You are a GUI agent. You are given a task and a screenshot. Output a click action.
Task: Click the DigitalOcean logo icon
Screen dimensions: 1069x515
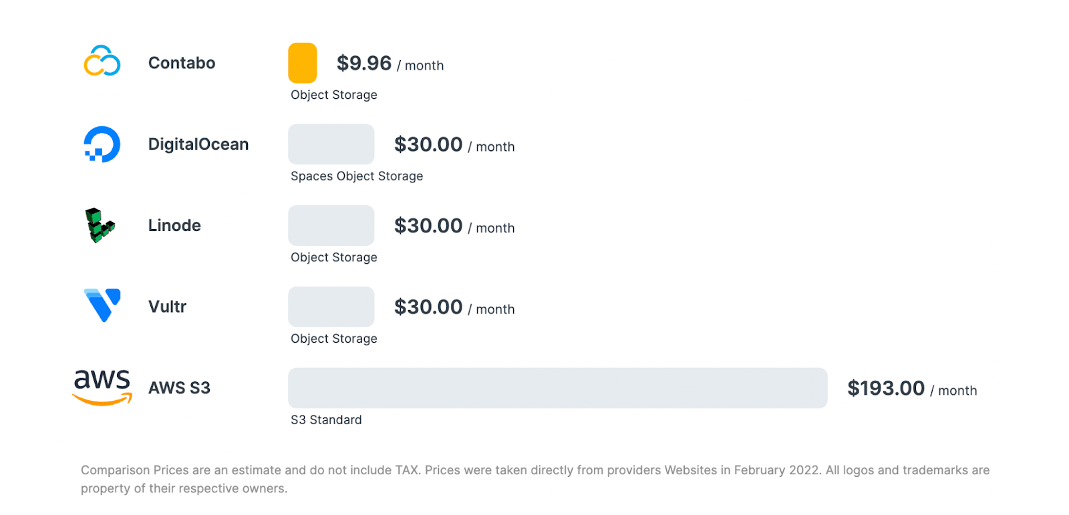(102, 144)
